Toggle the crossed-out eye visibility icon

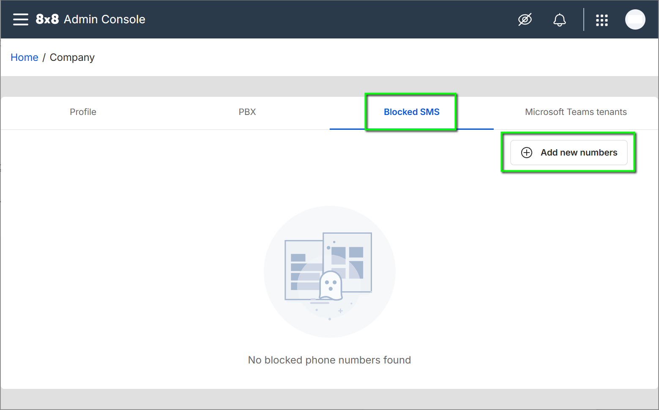point(525,19)
